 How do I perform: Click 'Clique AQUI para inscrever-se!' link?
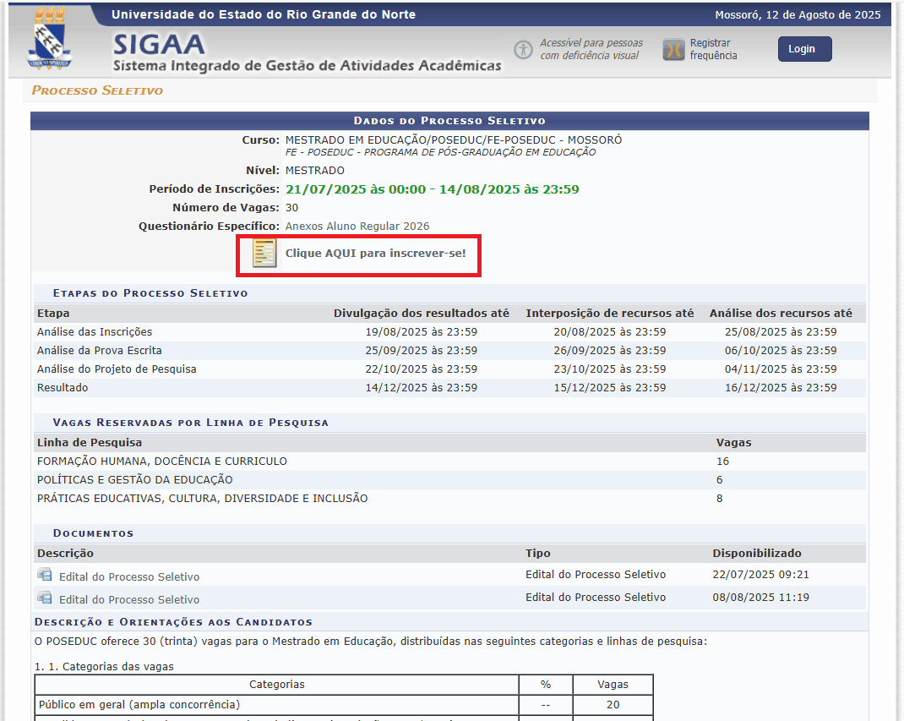click(375, 254)
